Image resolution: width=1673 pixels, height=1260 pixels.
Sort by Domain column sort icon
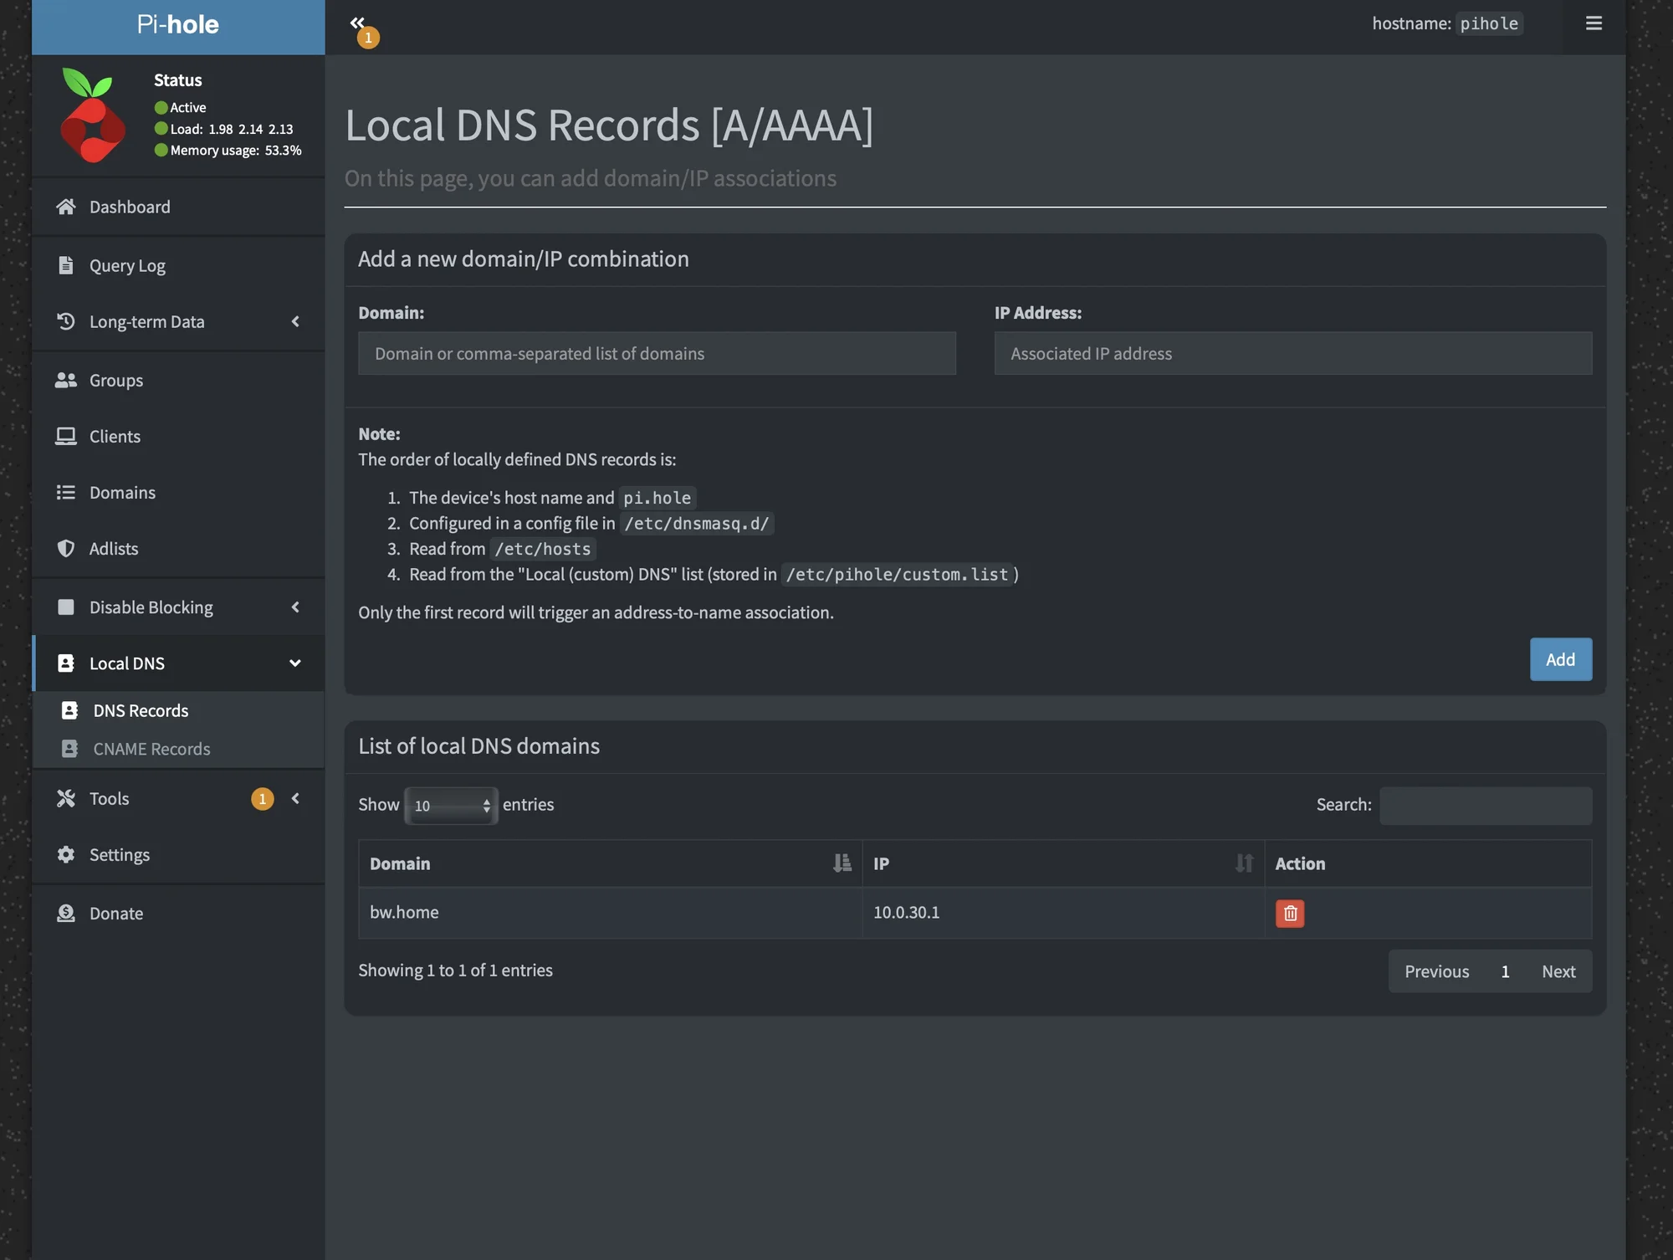(842, 863)
